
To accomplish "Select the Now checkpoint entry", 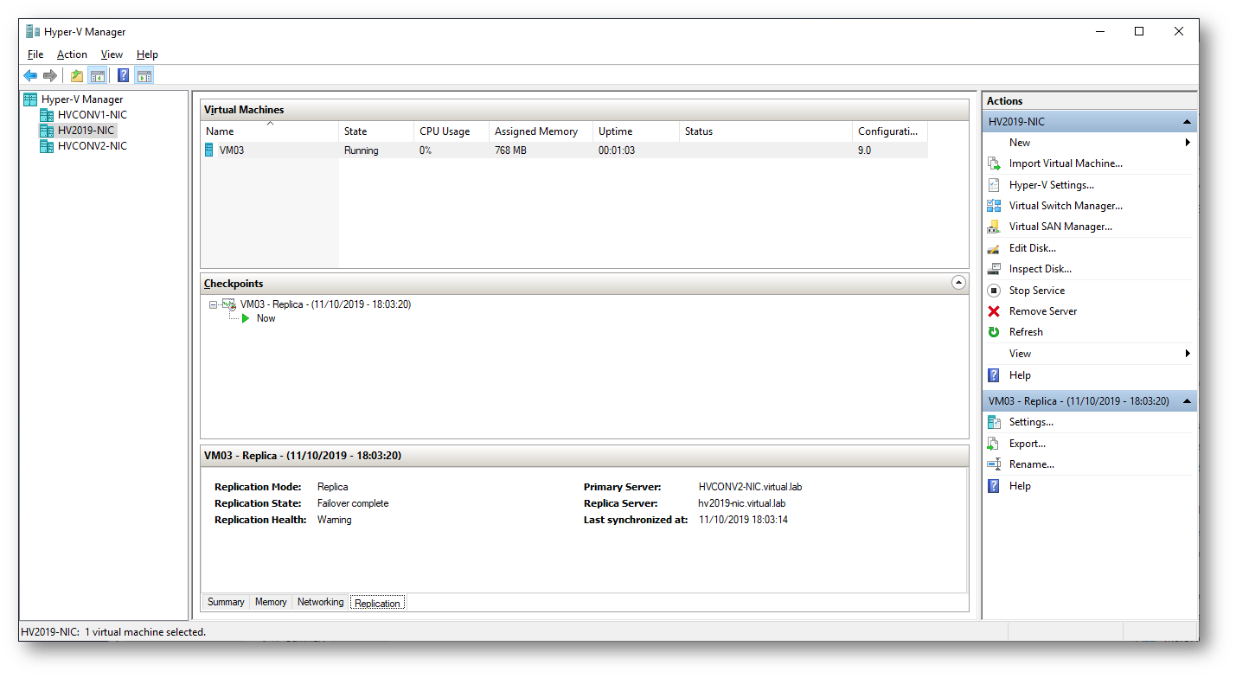I will (x=266, y=318).
